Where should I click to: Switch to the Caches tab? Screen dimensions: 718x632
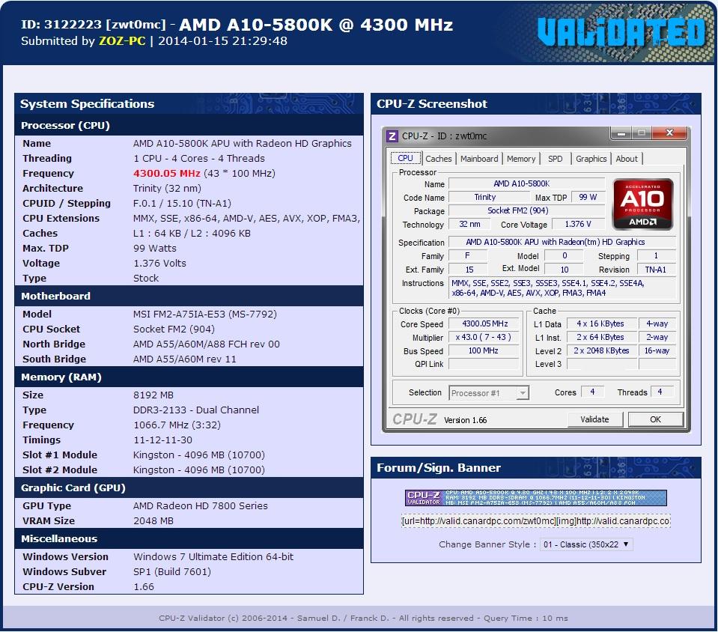click(438, 159)
